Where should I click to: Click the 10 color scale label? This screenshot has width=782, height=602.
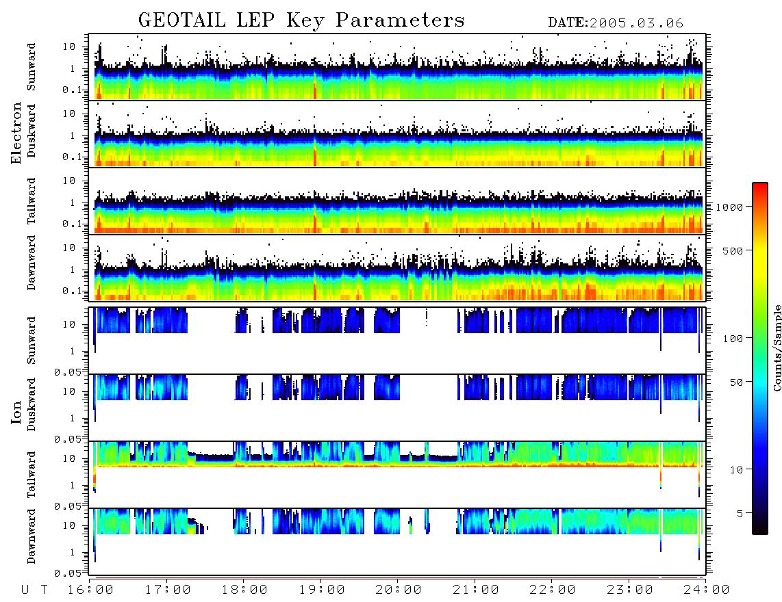pyautogui.click(x=736, y=470)
